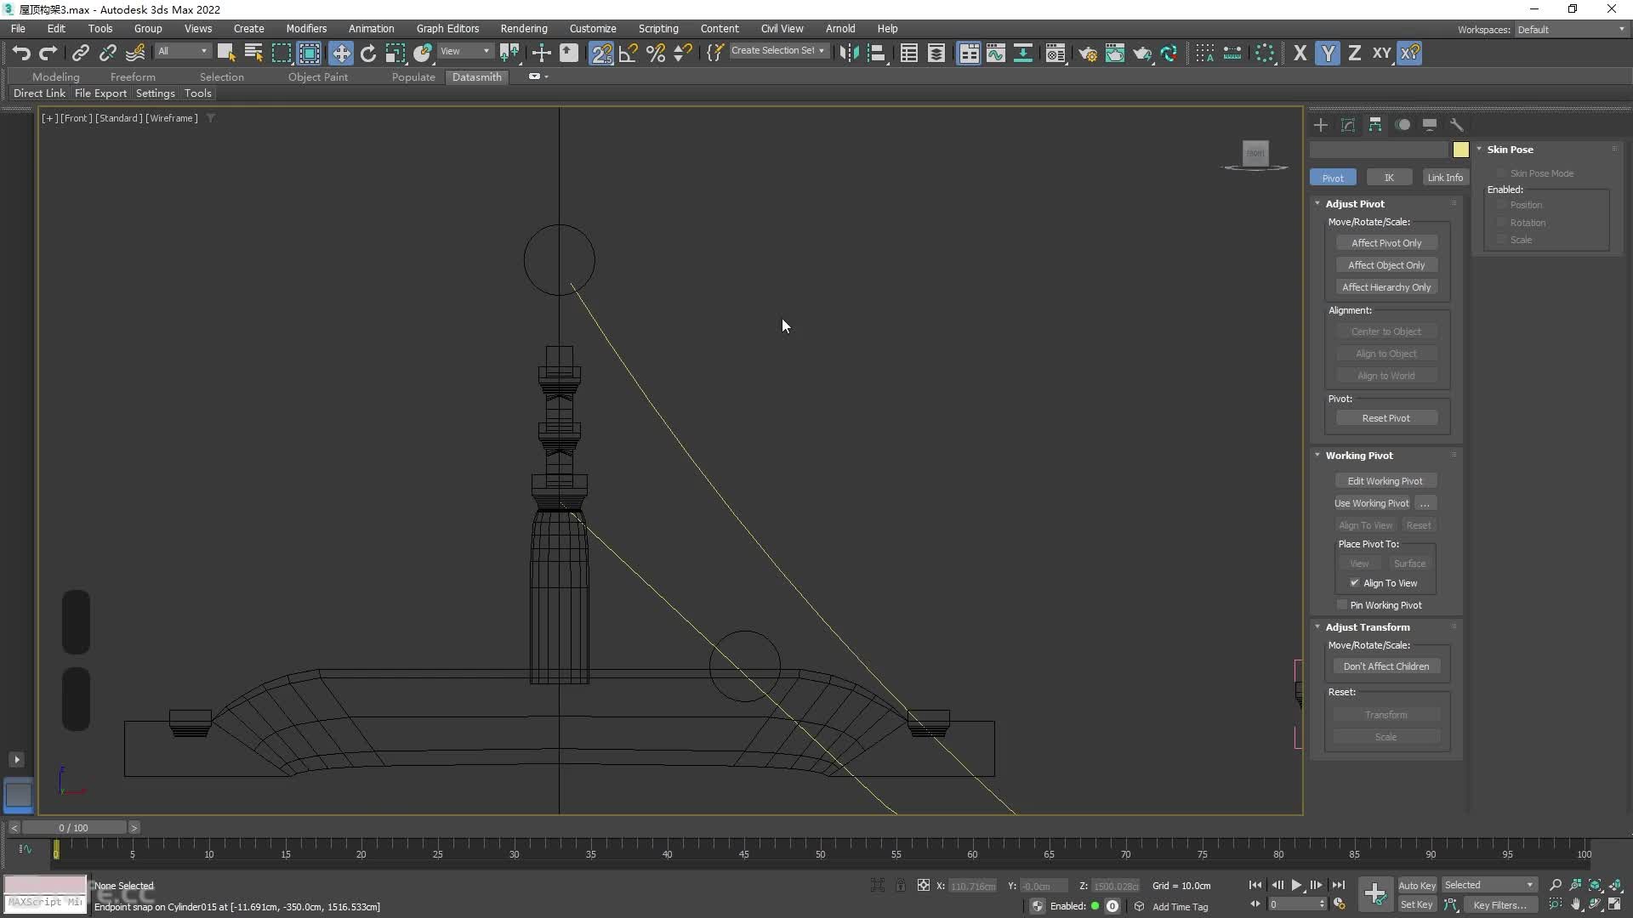Collapse the Skin Pose rollout
This screenshot has width=1633, height=918.
1510,150
